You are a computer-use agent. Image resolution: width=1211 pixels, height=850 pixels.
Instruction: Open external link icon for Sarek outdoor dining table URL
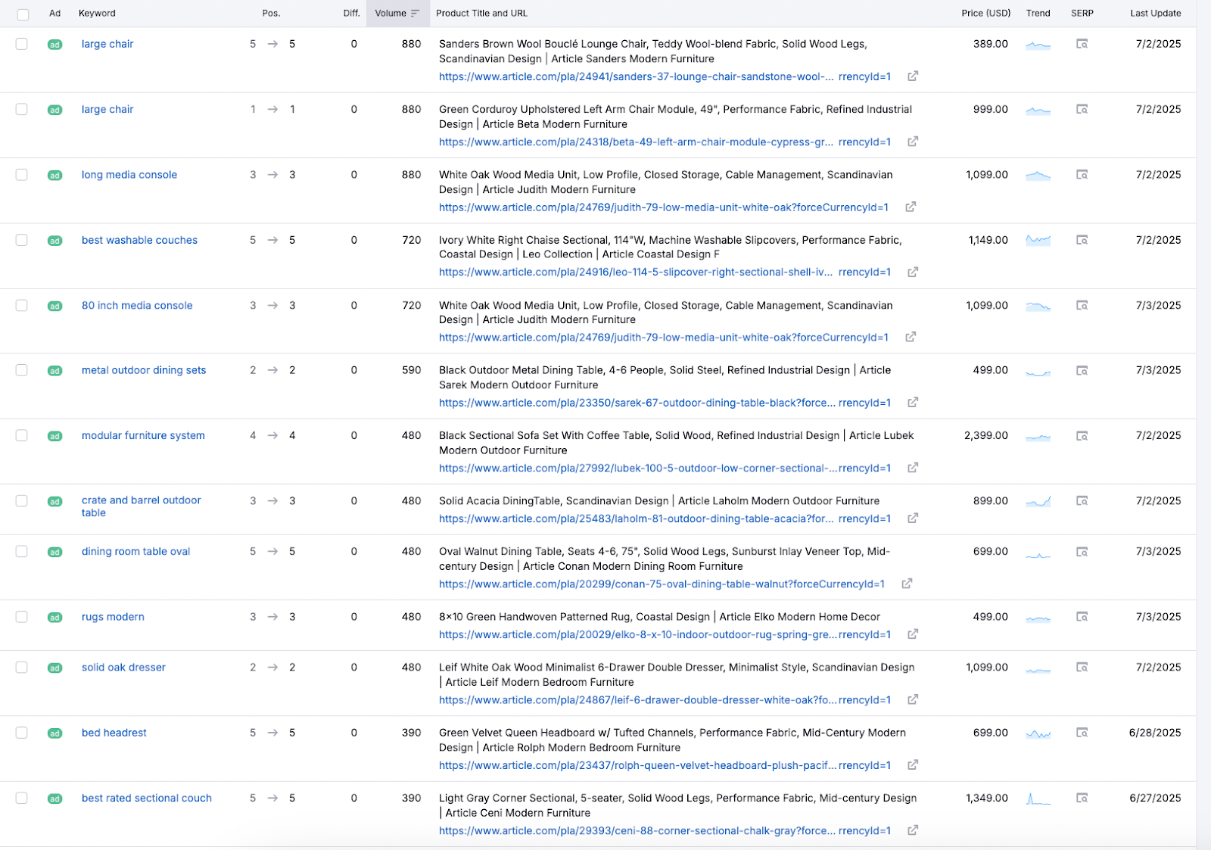[913, 403]
